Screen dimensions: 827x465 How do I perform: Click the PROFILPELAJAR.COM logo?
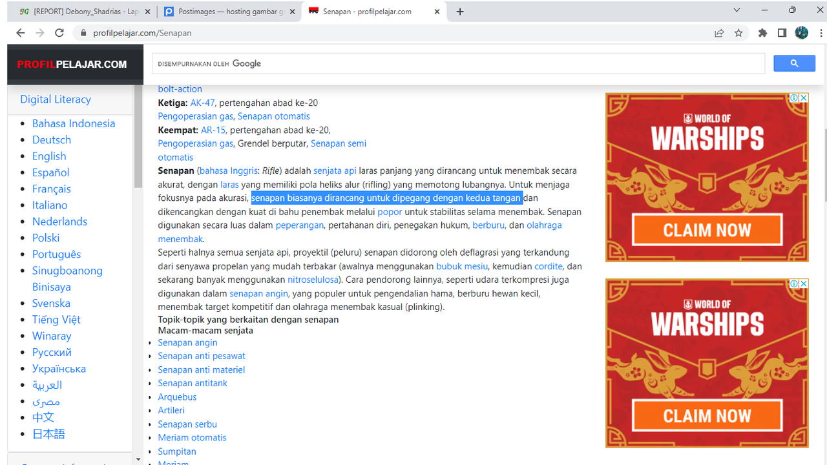(72, 64)
